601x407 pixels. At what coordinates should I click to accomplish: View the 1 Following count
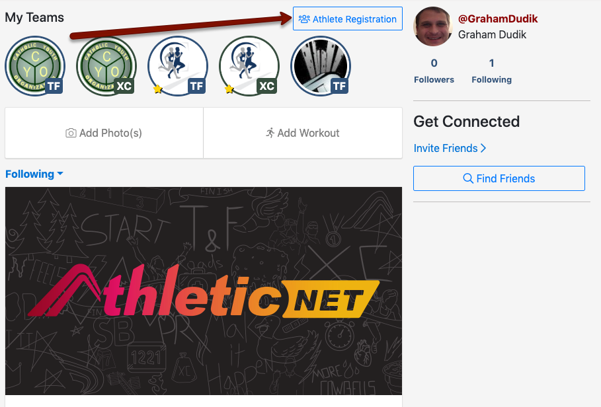pyautogui.click(x=491, y=71)
